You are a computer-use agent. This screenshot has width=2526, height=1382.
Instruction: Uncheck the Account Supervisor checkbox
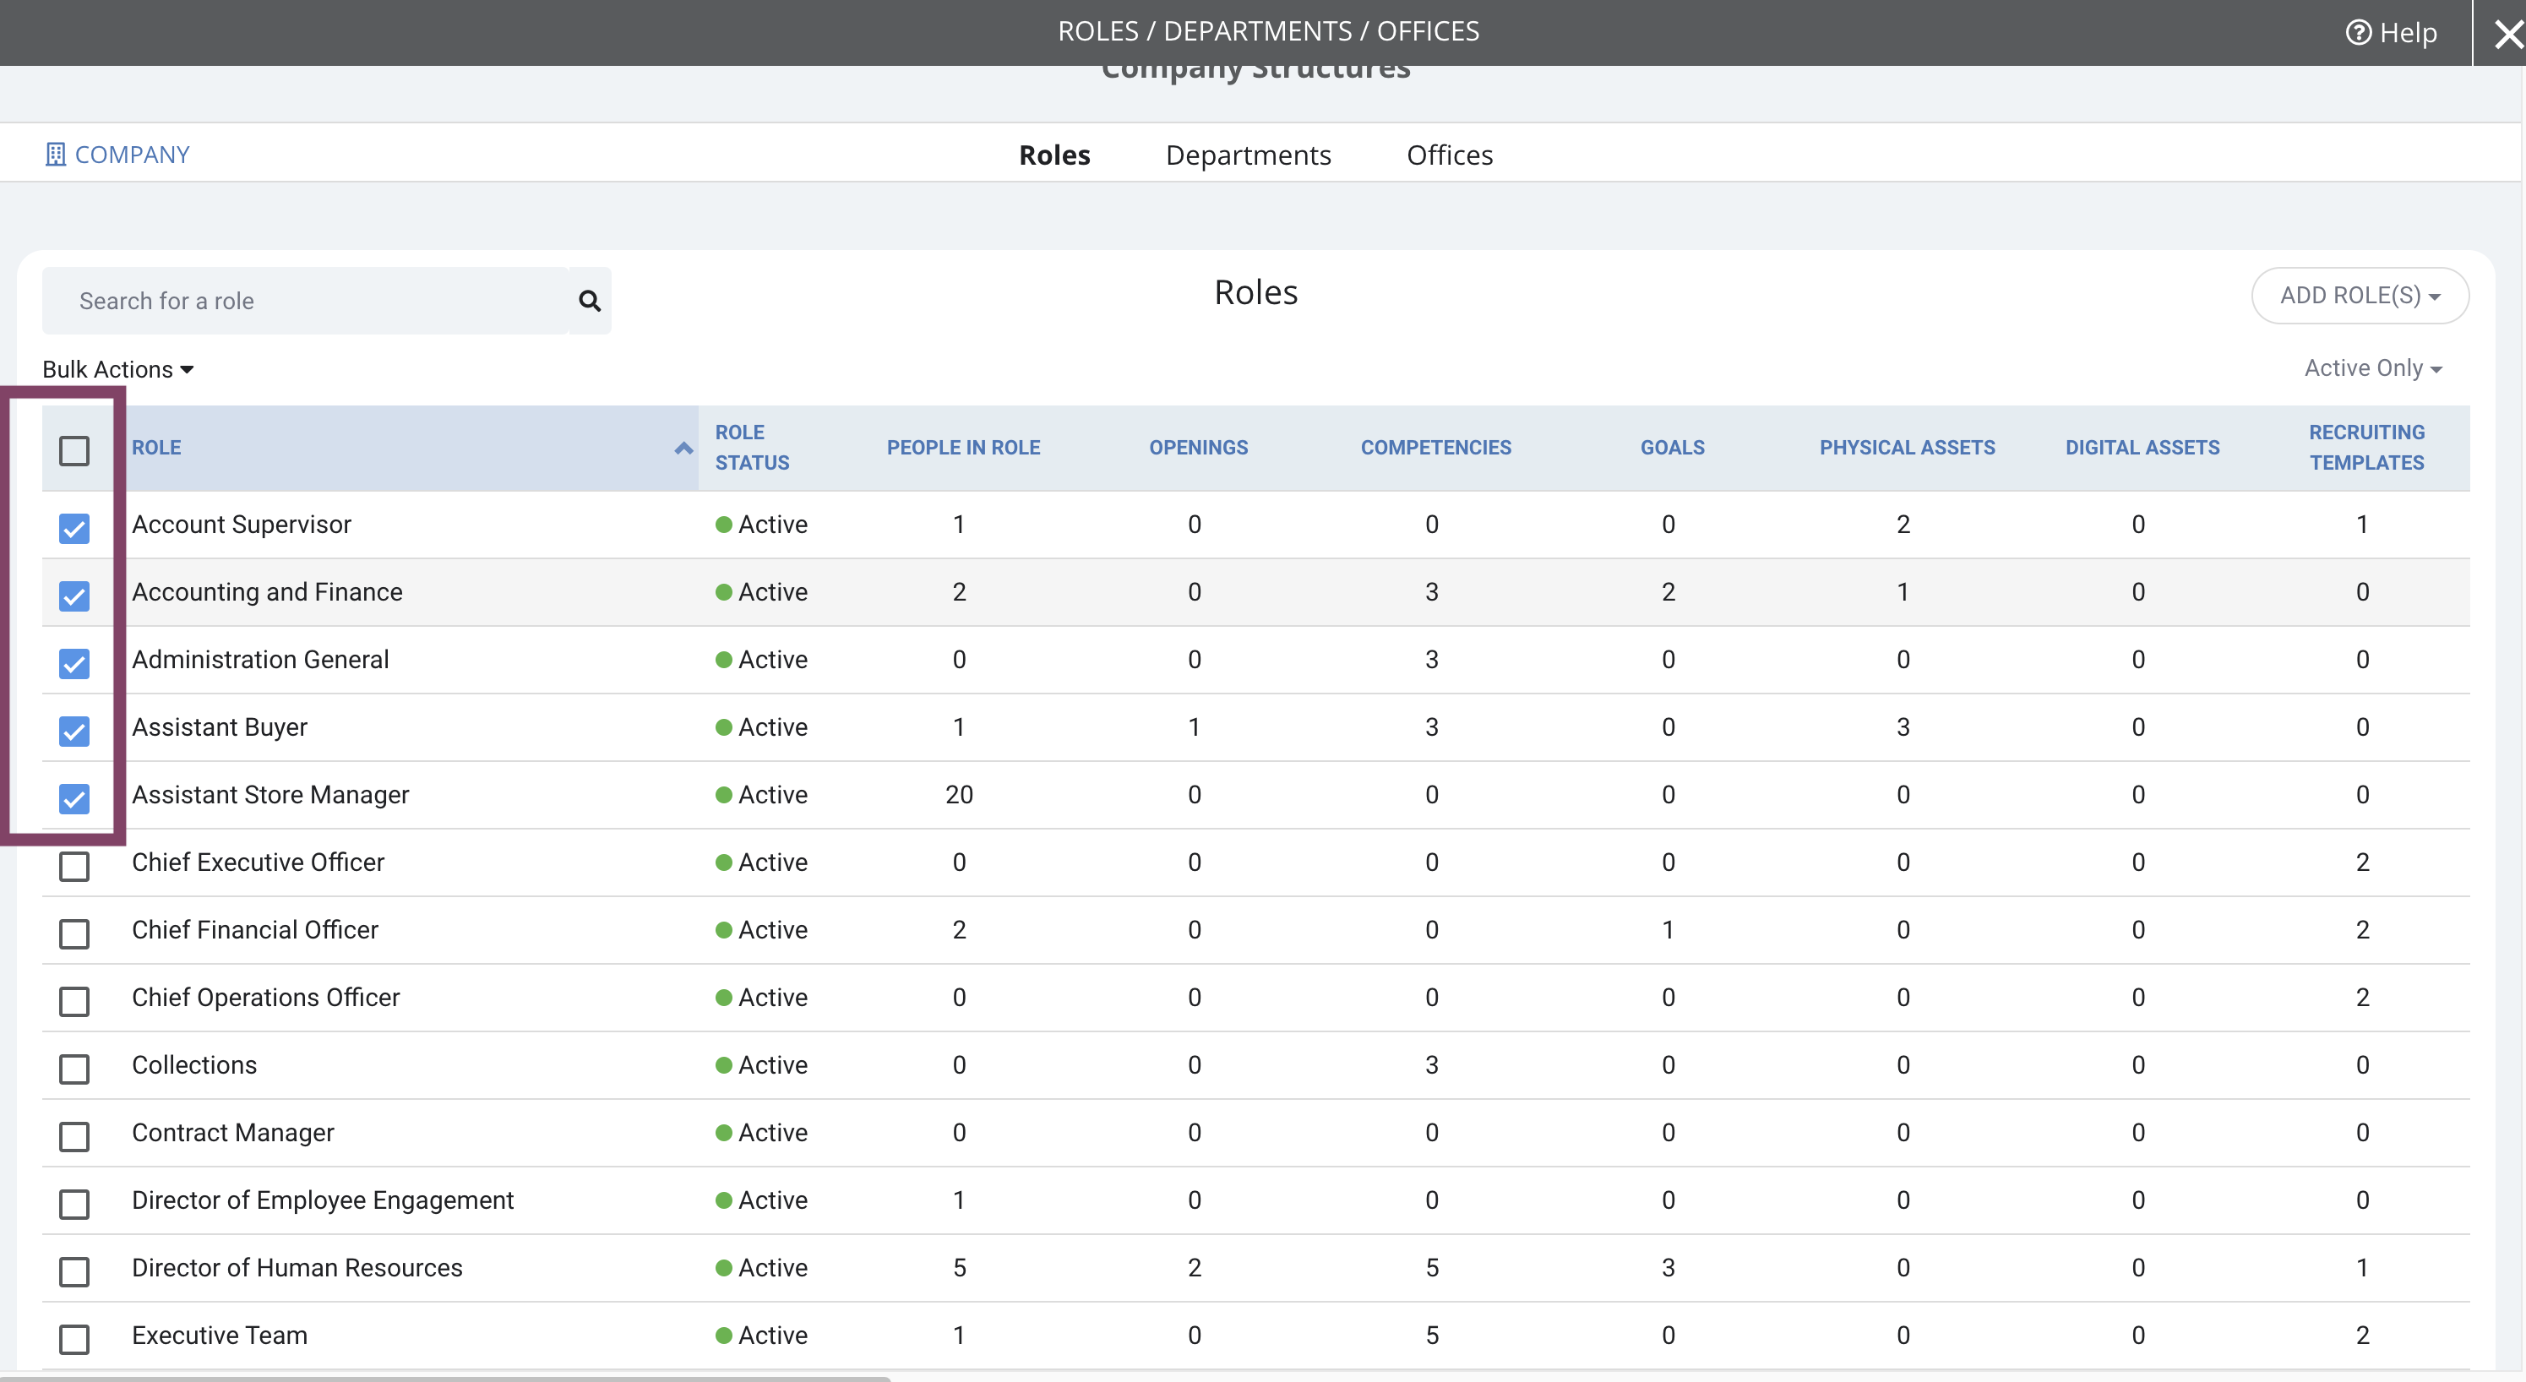point(74,528)
